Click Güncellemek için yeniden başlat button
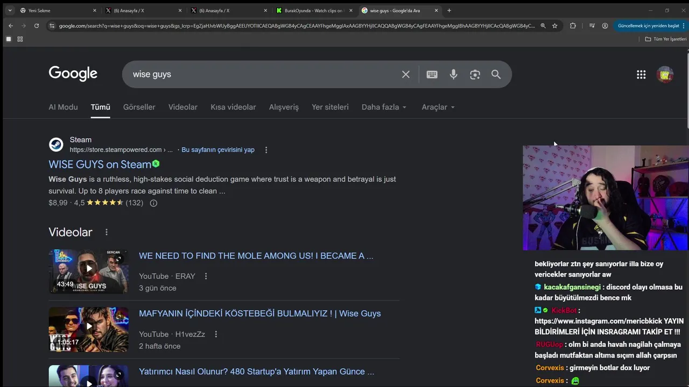Image resolution: width=689 pixels, height=387 pixels. coord(648,25)
